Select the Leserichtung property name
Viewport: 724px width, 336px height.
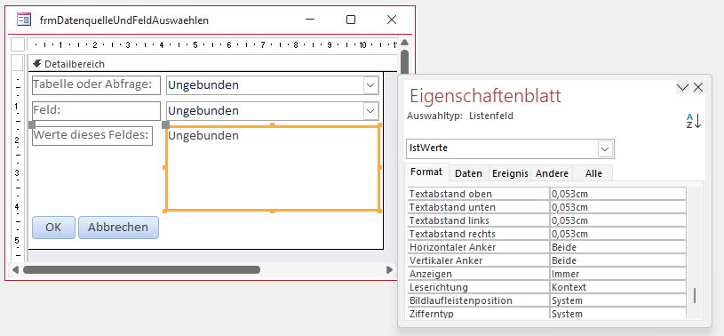478,287
